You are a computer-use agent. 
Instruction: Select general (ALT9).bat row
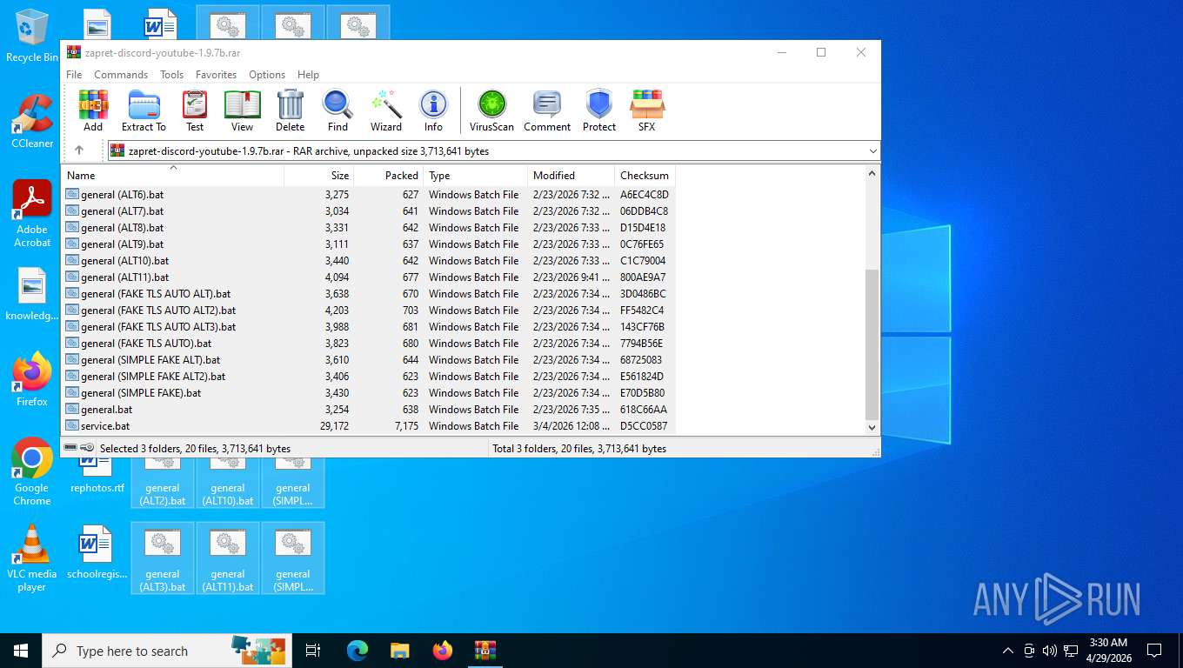pos(369,244)
